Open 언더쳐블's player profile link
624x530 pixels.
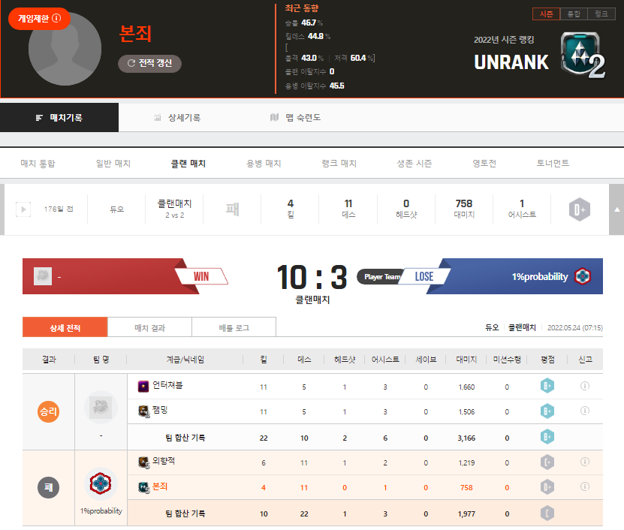[167, 386]
